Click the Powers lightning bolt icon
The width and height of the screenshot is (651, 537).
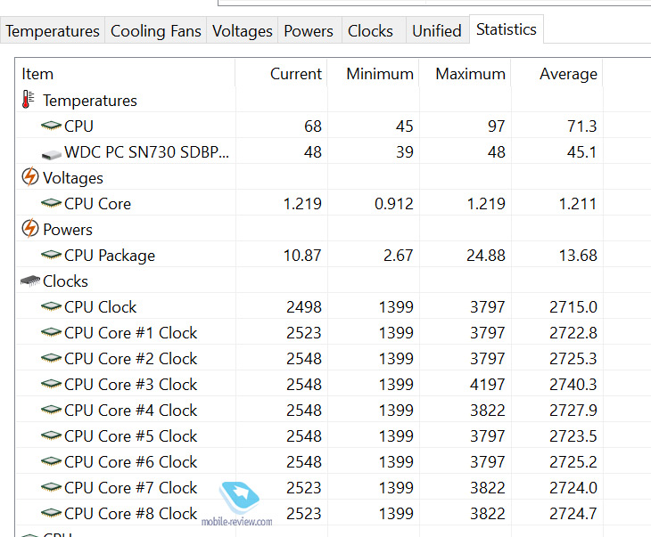click(29, 229)
